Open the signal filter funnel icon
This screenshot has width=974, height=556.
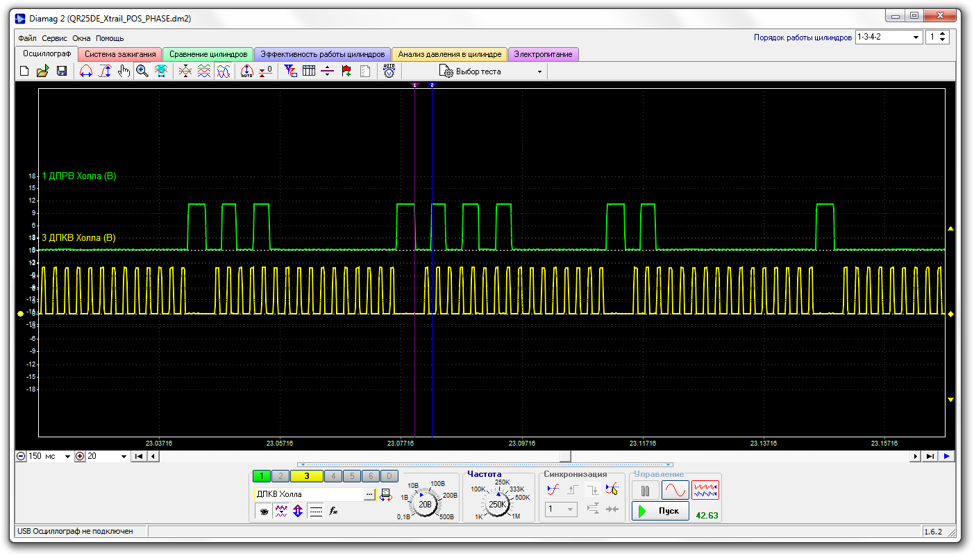[291, 71]
